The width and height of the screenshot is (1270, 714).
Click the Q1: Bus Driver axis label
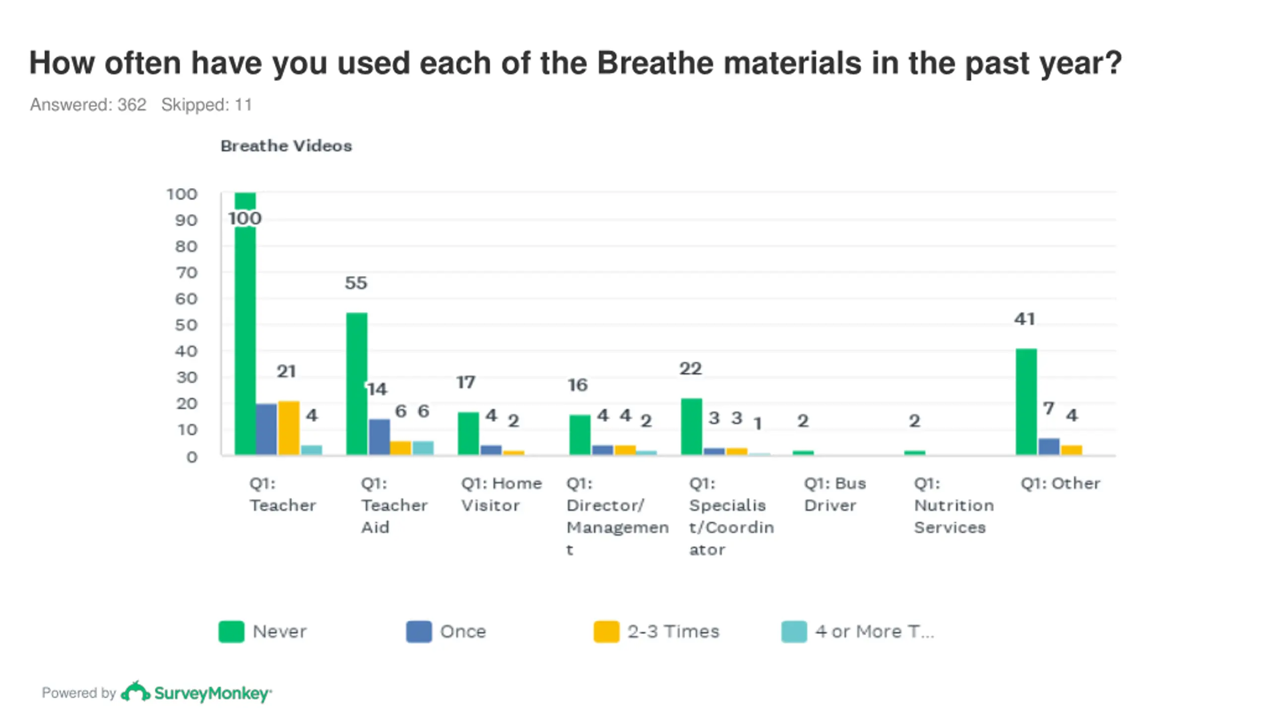tap(835, 494)
